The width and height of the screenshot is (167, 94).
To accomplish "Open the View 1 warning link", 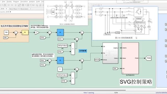I will click(89, 93).
